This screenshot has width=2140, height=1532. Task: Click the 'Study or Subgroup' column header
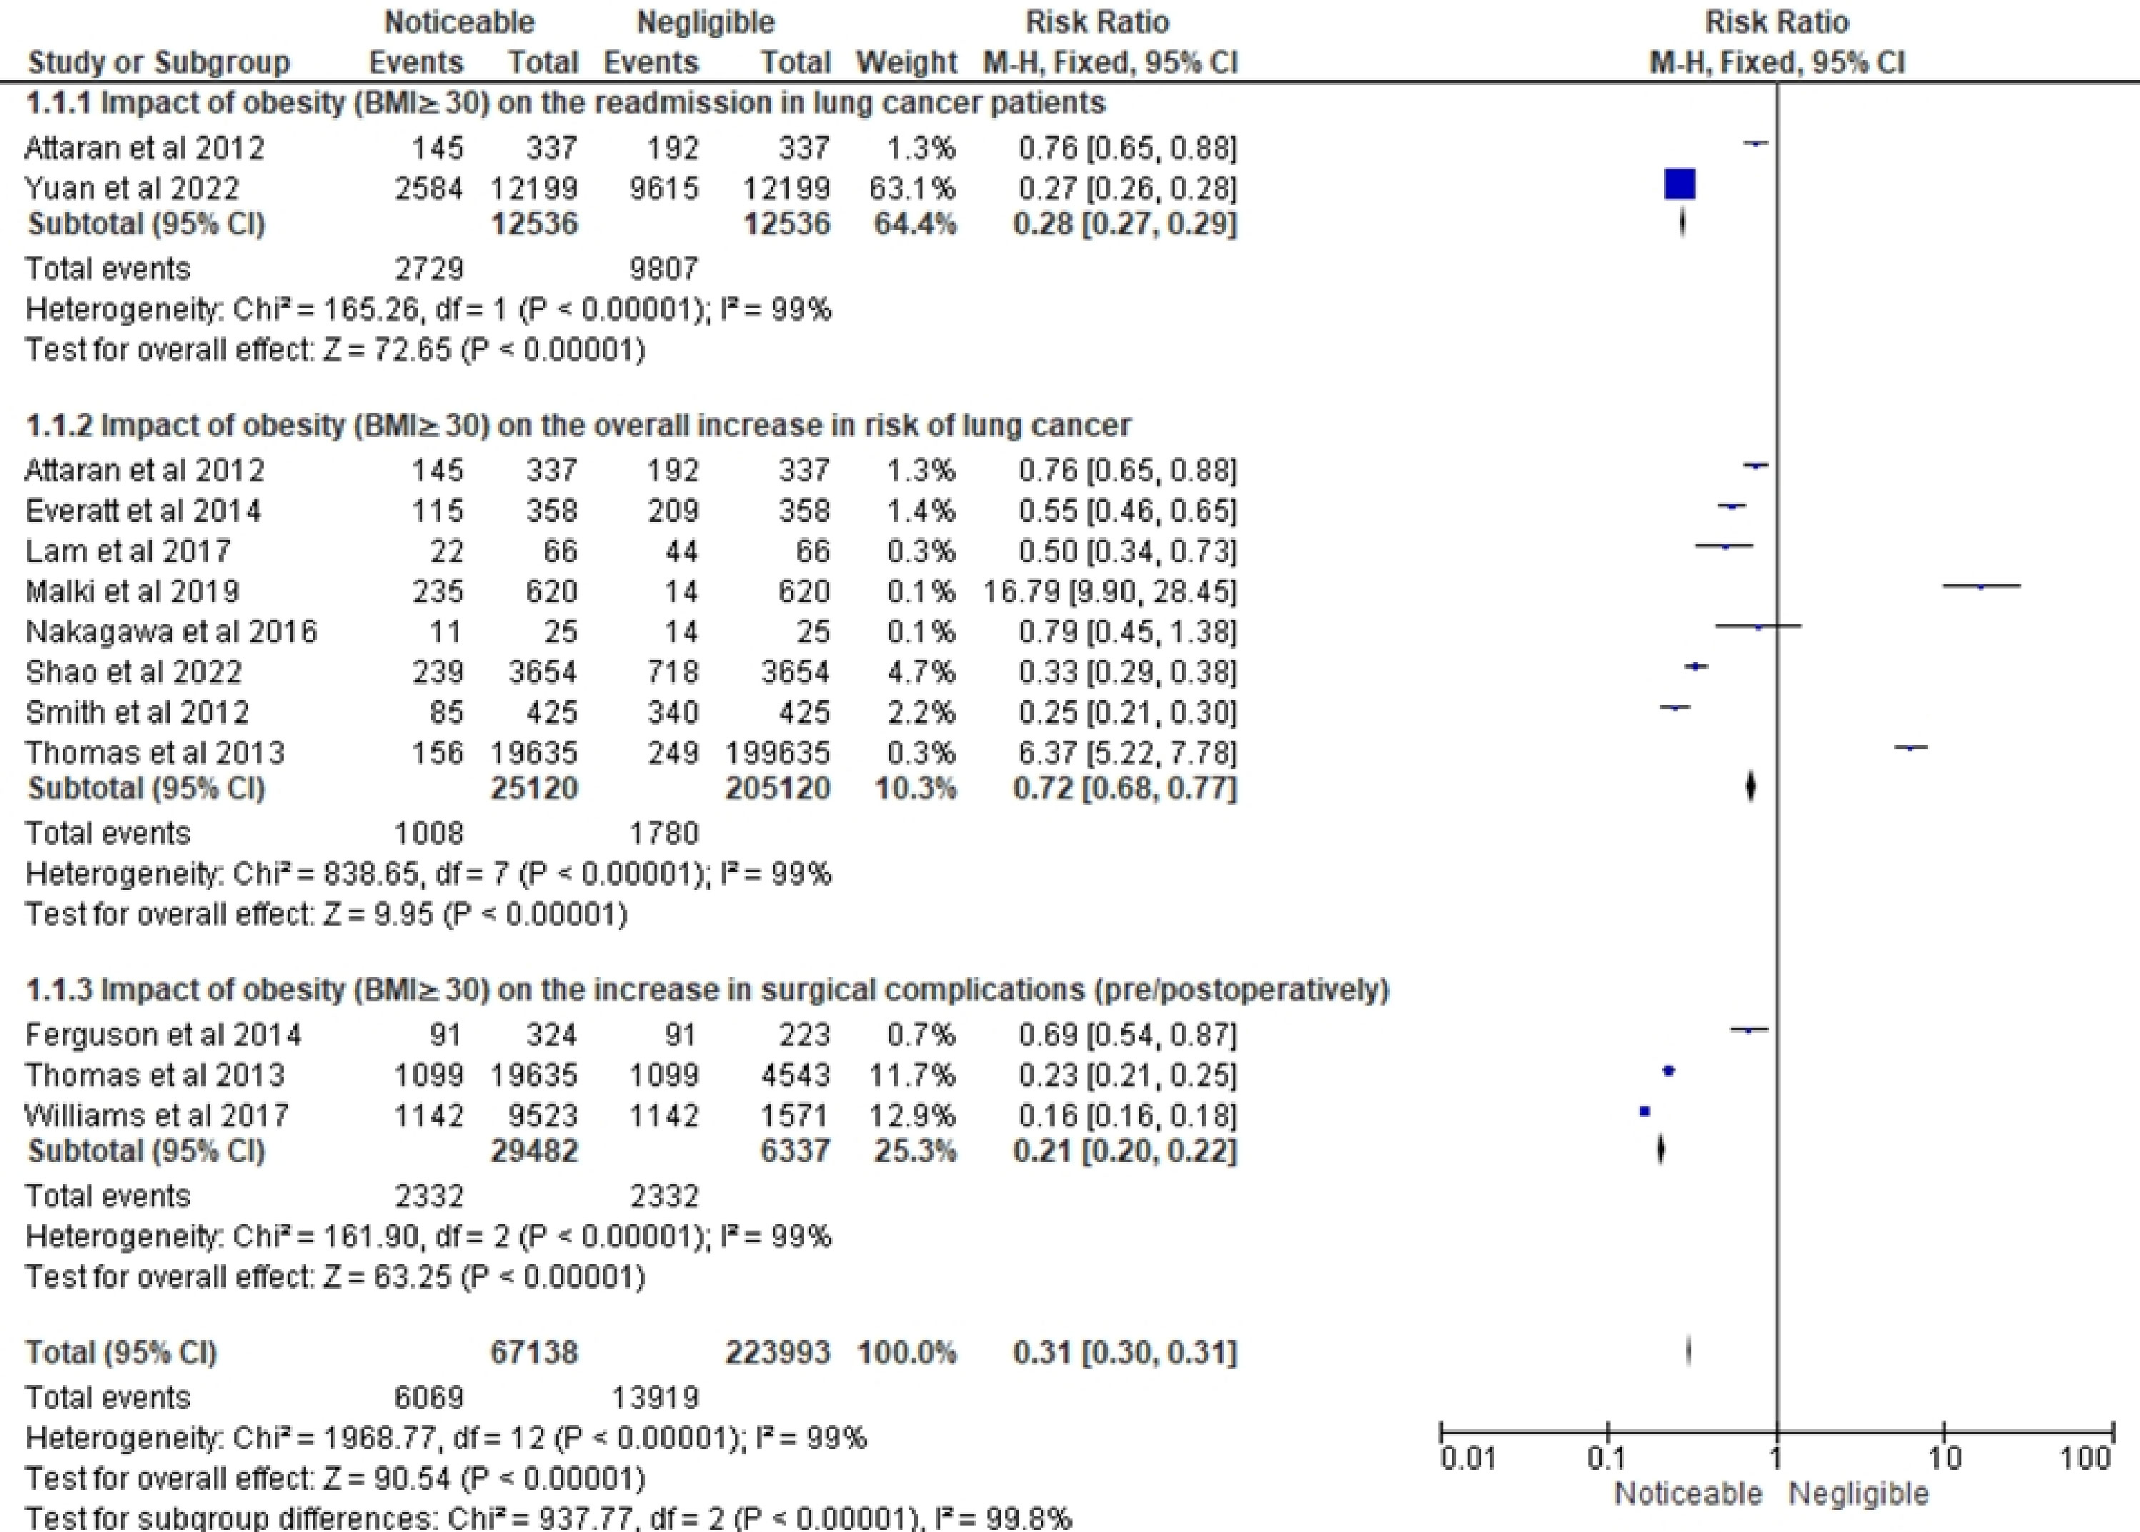(x=159, y=63)
